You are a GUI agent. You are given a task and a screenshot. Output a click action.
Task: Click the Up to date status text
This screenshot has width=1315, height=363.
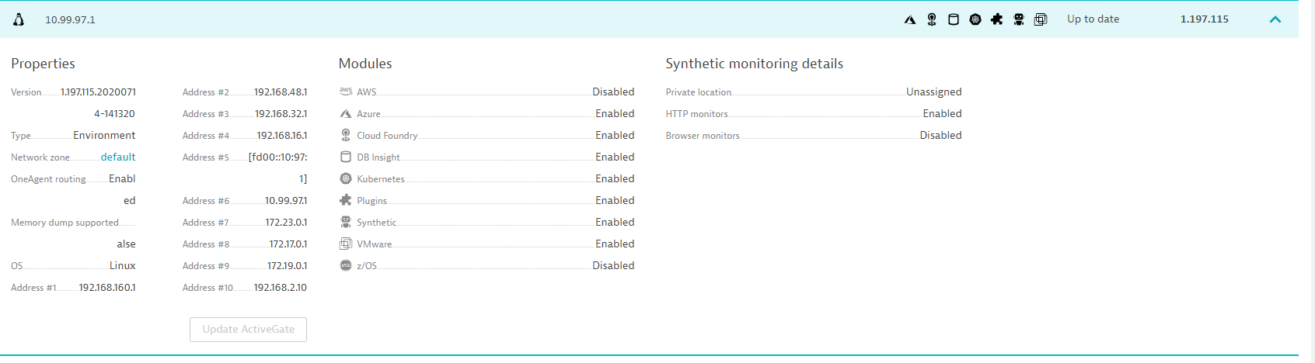pyautogui.click(x=1093, y=19)
